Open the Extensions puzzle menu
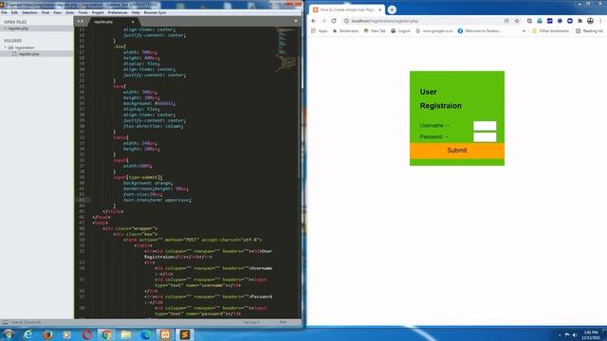 click(579, 21)
